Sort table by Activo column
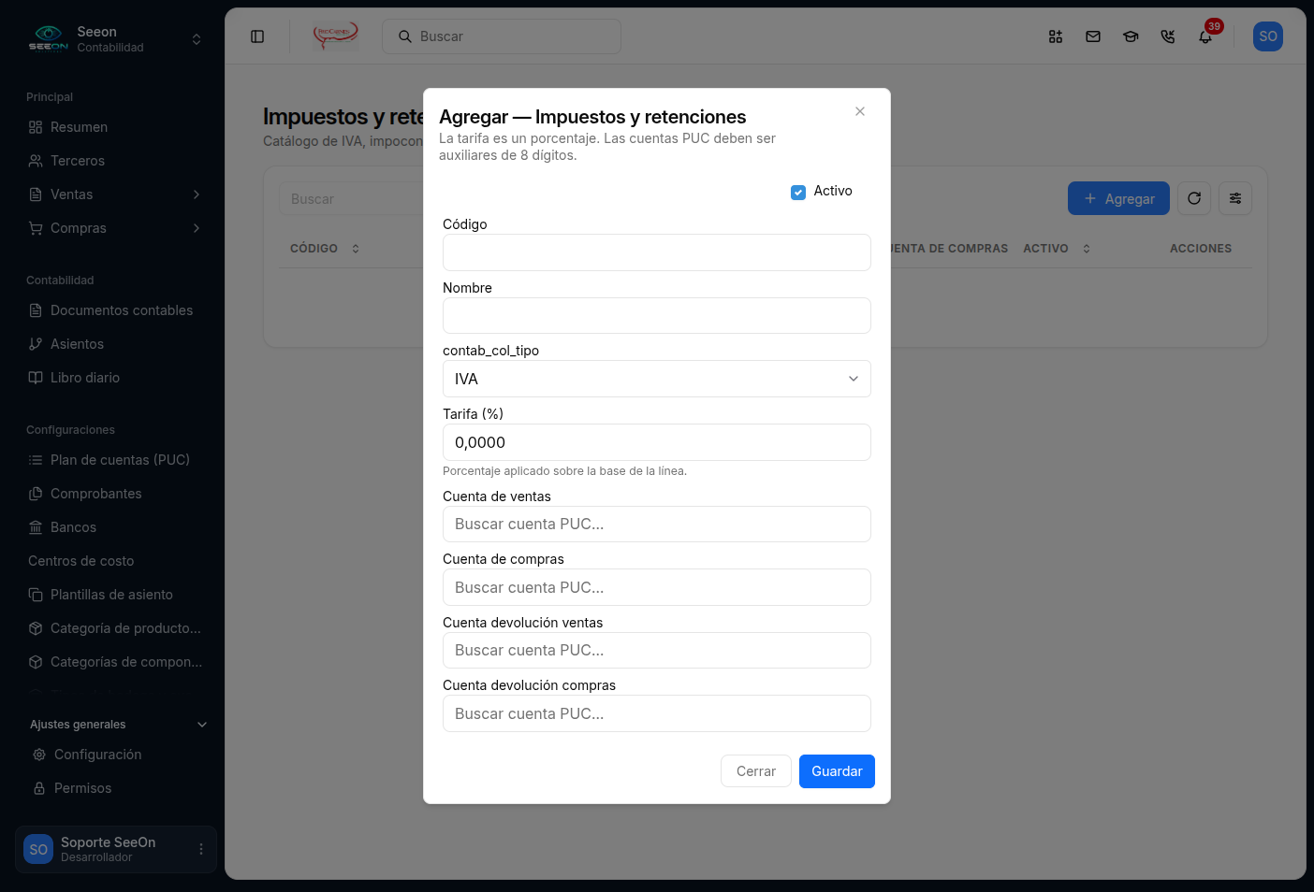1314x892 pixels. [x=1057, y=249]
